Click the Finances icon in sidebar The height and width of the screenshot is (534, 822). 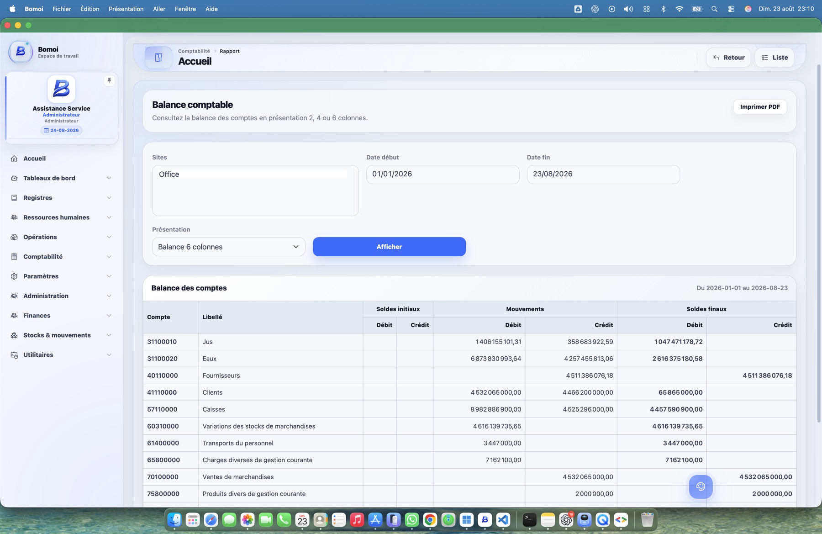[14, 316]
